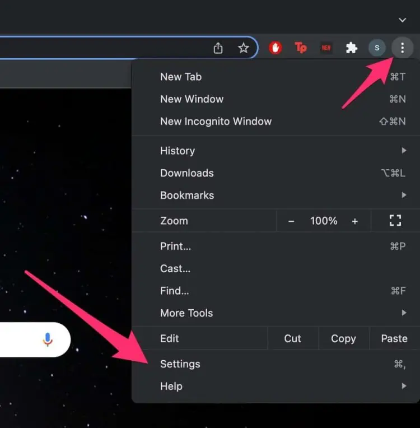Open the red stop-hand extension icon
Image resolution: width=420 pixels, height=428 pixels.
pyautogui.click(x=275, y=48)
